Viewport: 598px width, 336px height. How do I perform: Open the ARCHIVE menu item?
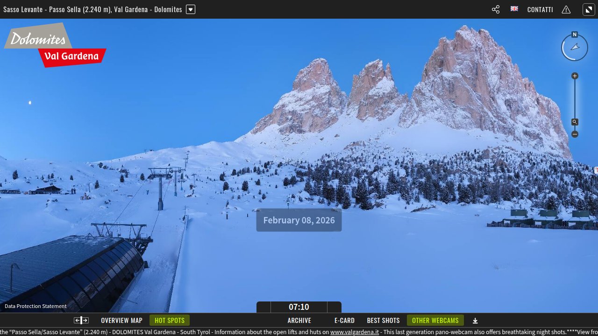pyautogui.click(x=299, y=320)
